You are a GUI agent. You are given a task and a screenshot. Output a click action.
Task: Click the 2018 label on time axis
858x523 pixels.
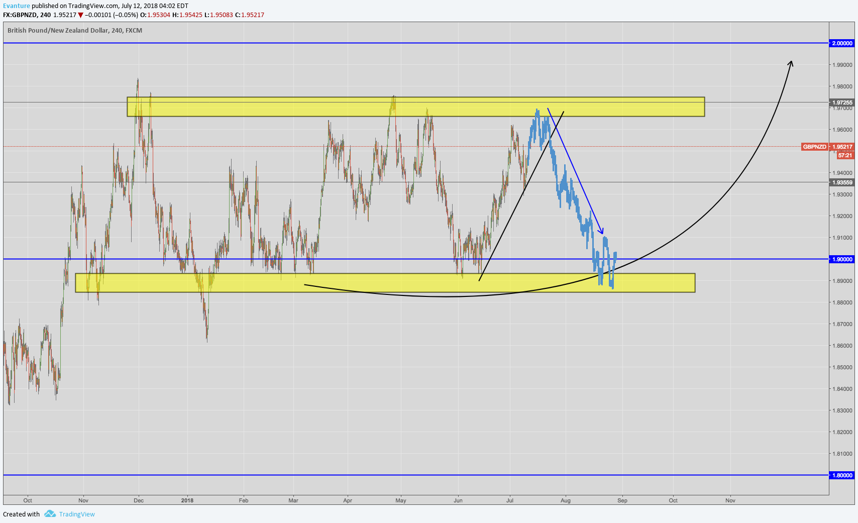point(187,500)
